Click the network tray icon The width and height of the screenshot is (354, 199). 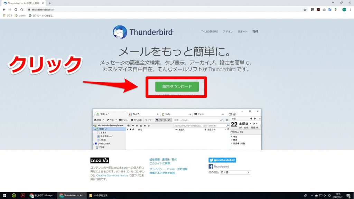coord(320,196)
